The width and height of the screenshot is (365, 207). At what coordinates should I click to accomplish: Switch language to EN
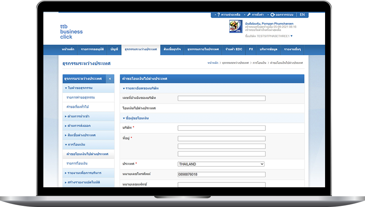point(302,15)
